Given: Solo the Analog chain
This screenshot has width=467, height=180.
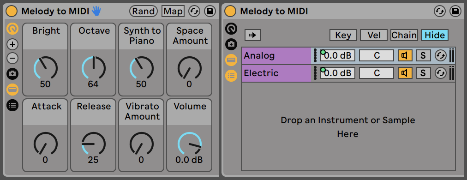Looking at the screenshot, I should click(423, 55).
